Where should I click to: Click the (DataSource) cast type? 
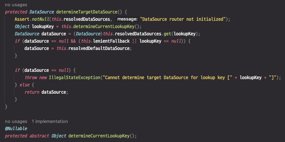pyautogui.click(x=88, y=34)
